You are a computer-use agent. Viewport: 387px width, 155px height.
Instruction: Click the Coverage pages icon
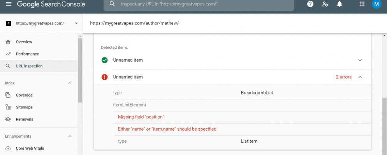coord(8,95)
